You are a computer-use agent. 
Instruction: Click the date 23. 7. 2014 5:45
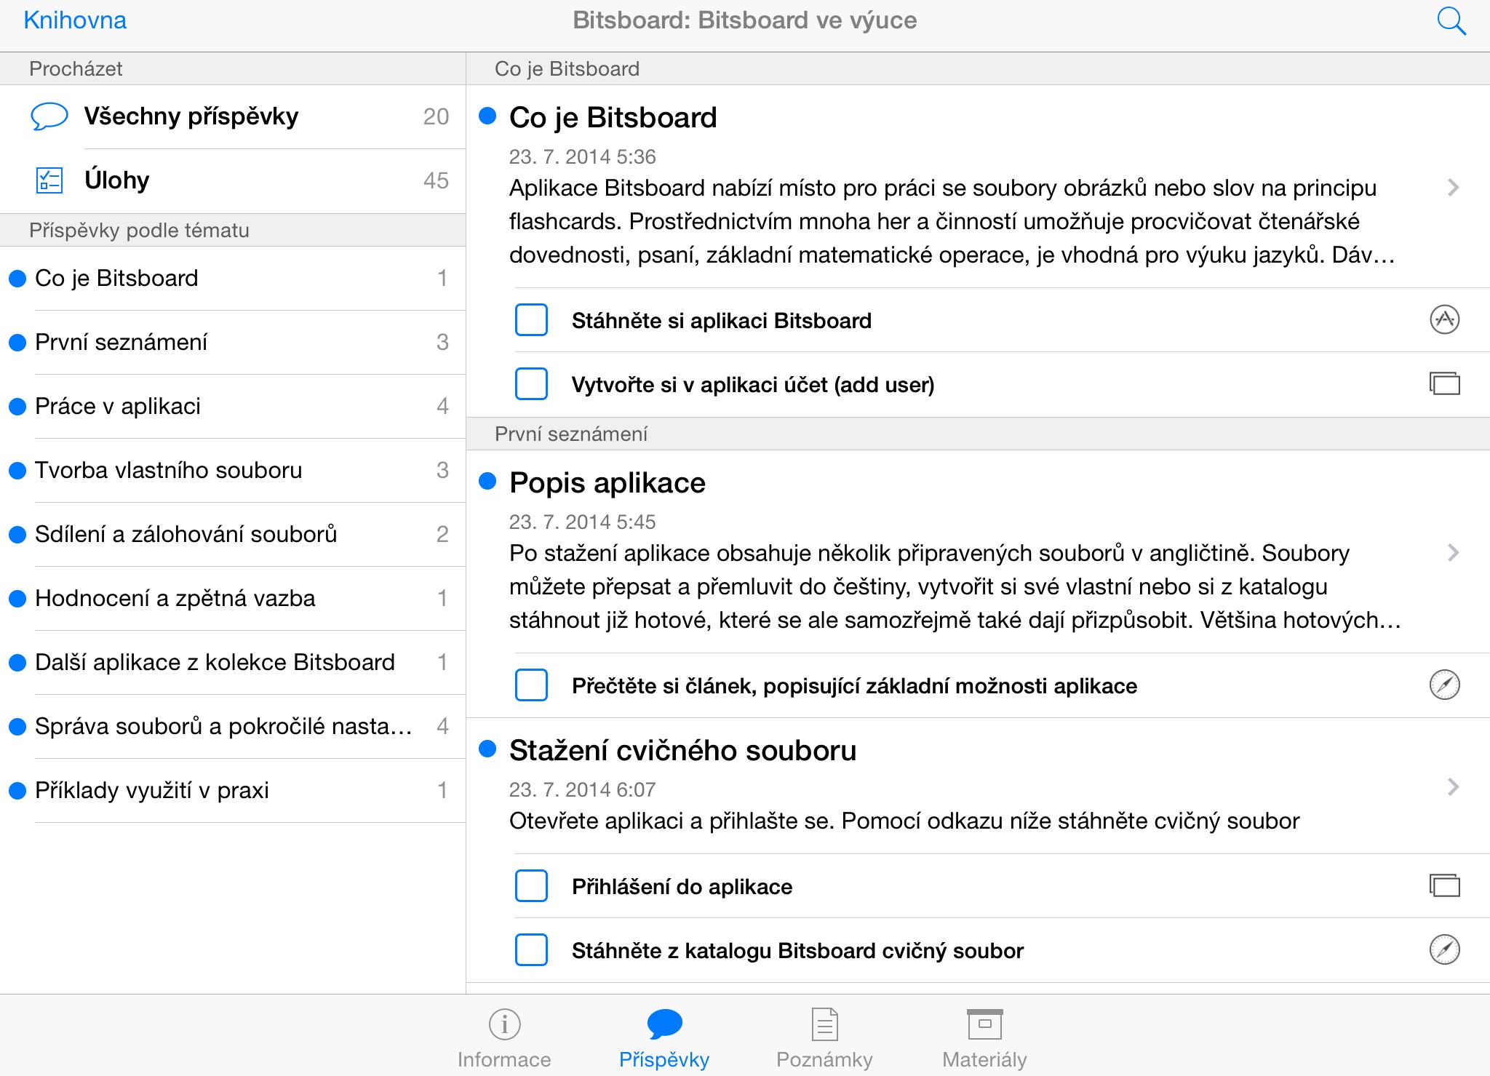pyautogui.click(x=582, y=522)
